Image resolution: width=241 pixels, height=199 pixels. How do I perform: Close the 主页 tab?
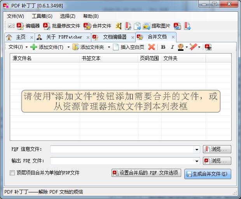[x=31, y=37]
